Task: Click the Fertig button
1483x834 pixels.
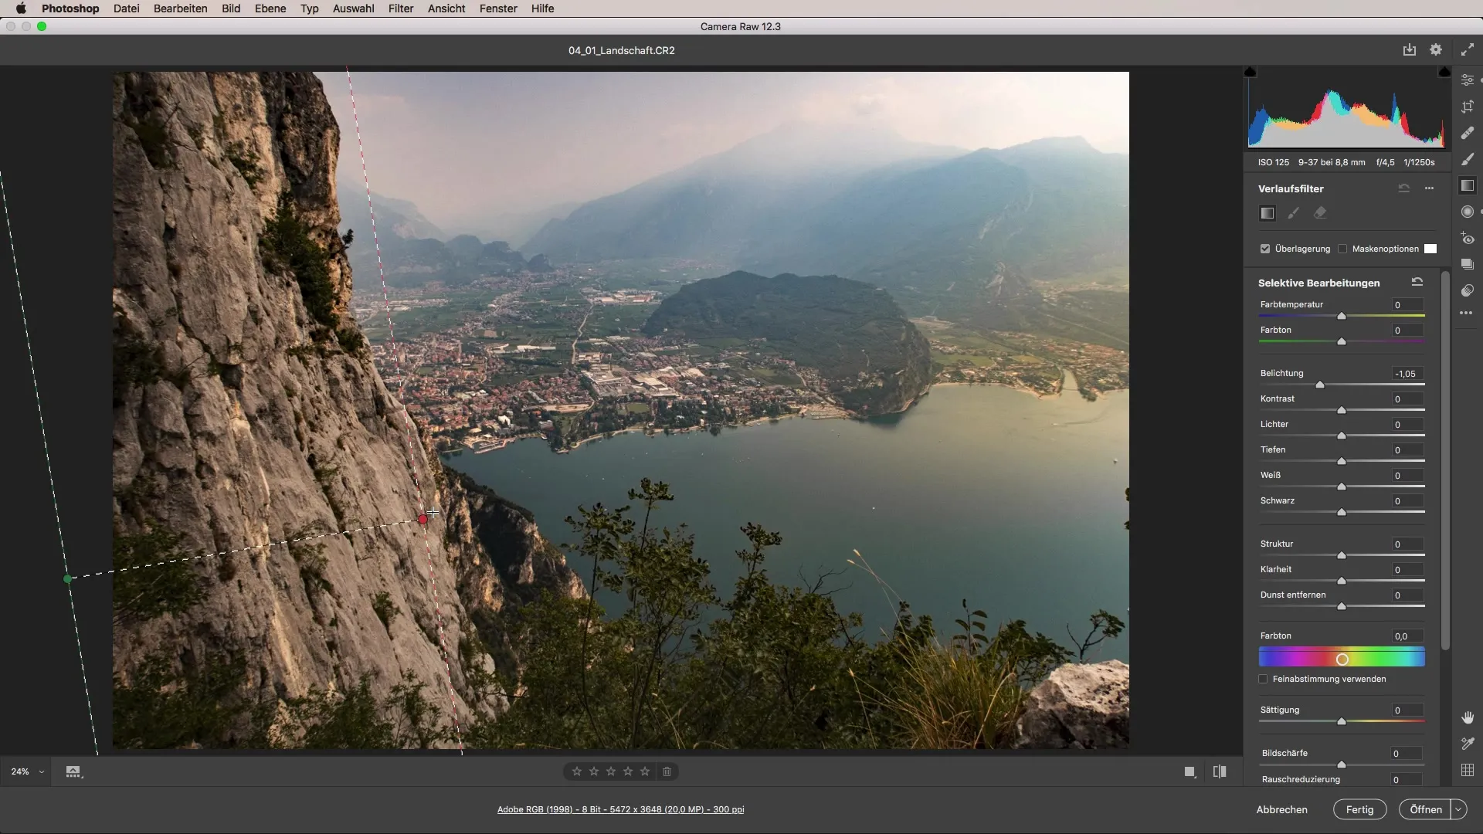Action: click(1360, 809)
